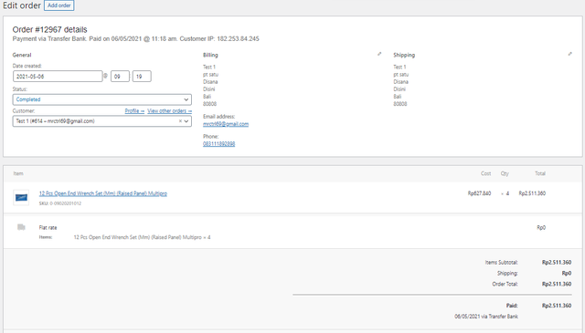The width and height of the screenshot is (585, 333).
Task: Click the hour field showing 09
Action: 120,77
